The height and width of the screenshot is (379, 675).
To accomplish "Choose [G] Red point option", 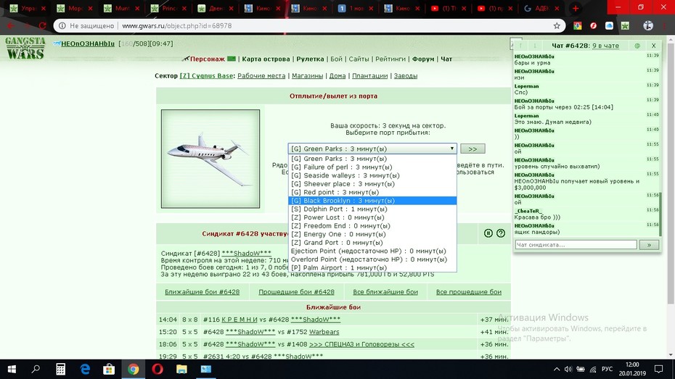I will 372,192.
